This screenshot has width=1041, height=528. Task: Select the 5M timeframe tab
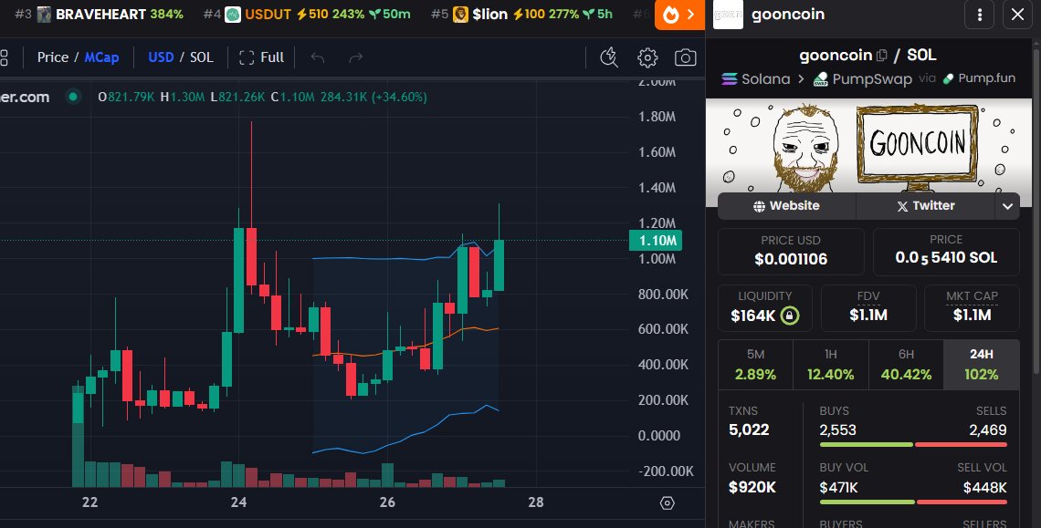pos(755,365)
